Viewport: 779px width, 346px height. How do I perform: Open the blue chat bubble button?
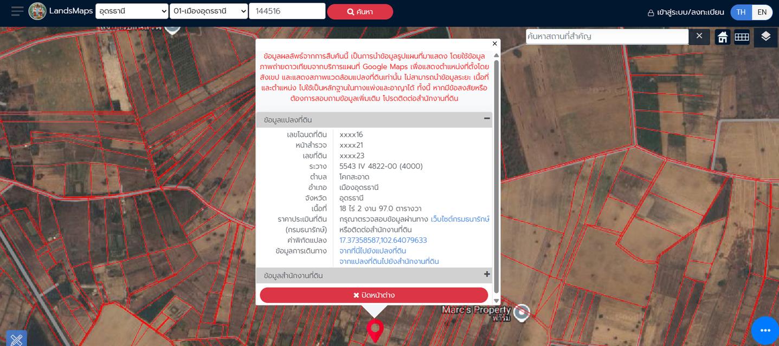(x=765, y=330)
